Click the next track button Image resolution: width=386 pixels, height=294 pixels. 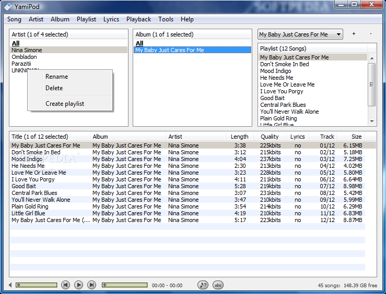point(91,285)
